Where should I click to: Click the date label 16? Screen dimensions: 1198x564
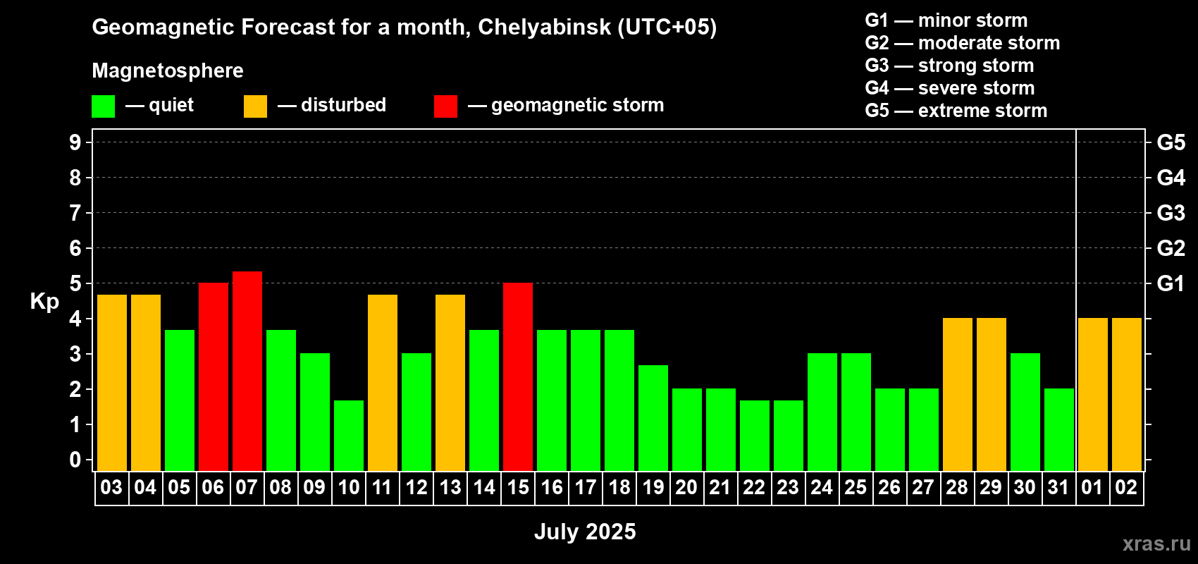[x=552, y=488]
